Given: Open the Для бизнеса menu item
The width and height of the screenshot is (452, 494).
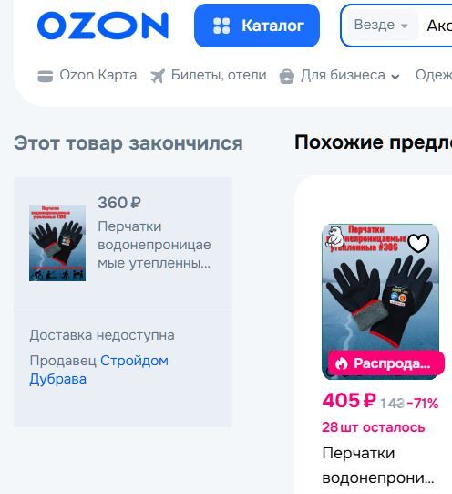Looking at the screenshot, I should [340, 76].
